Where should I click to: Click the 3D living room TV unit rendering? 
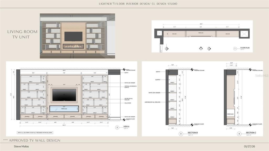pyautogui.click(x=77, y=36)
